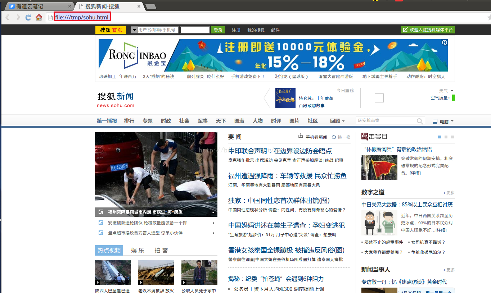Screen dimensions: 491x293
Task: Click image icon in 福州突降暴雨 caption
Action: pyautogui.click(x=101, y=212)
